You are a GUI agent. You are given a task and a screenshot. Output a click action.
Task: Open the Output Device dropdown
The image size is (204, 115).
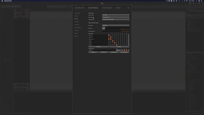point(116,19)
